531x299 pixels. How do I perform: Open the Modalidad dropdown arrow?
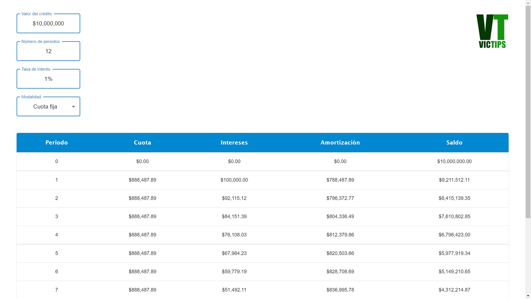coord(74,107)
